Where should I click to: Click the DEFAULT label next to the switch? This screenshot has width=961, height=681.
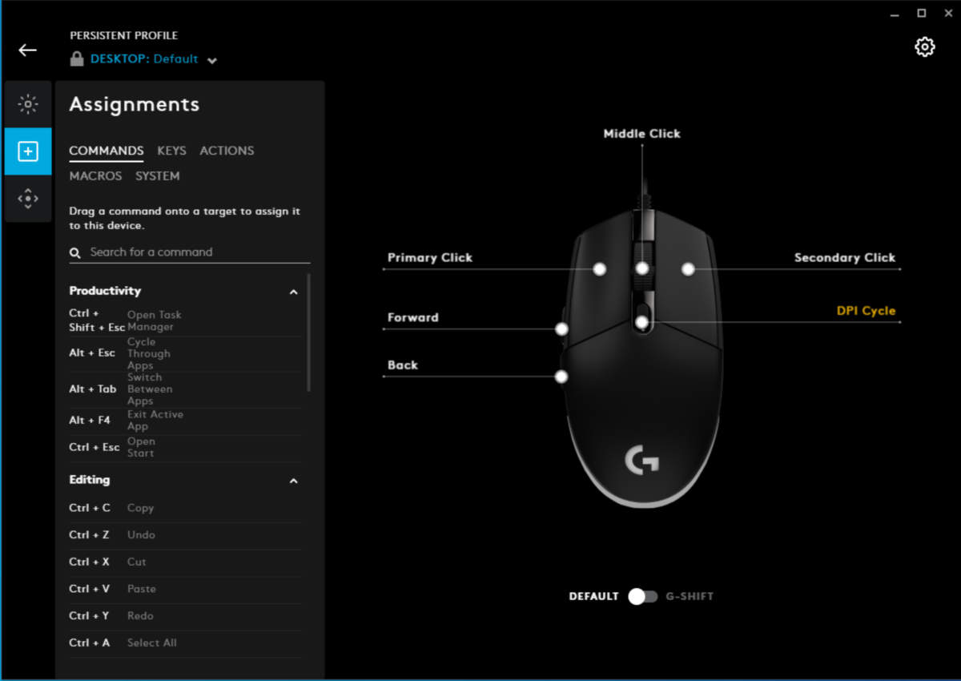593,596
